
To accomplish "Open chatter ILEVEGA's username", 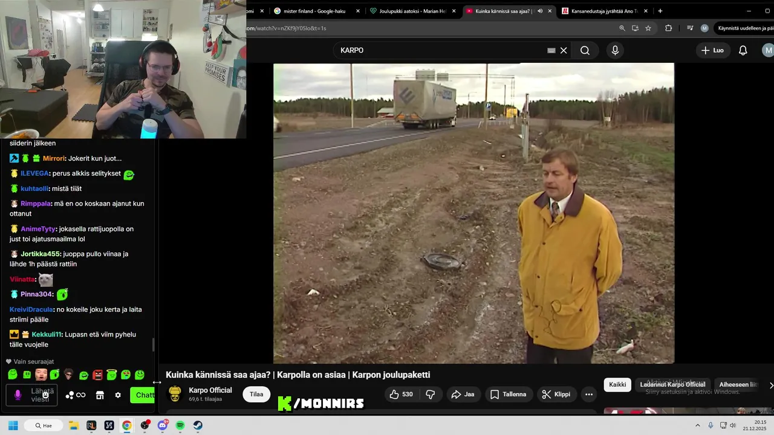I will tap(34, 173).
